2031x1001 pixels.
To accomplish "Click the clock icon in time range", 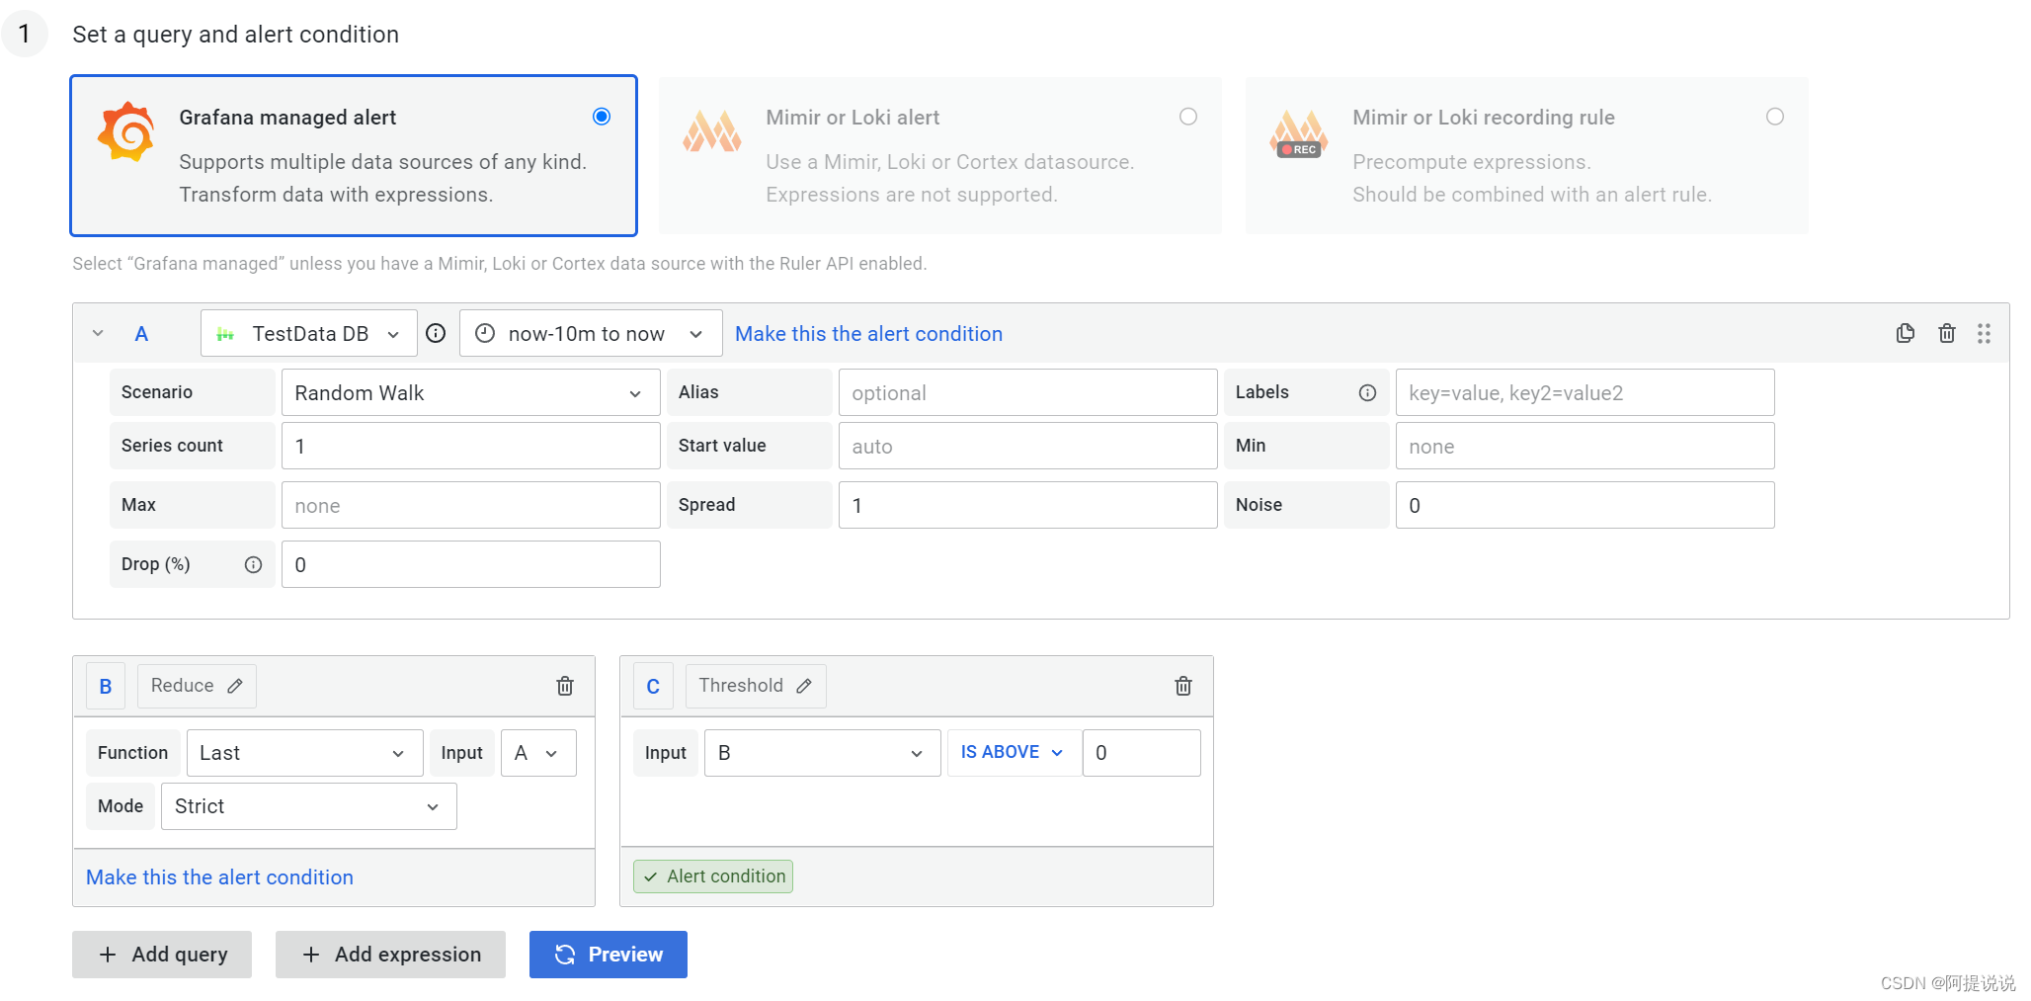I will tap(485, 334).
